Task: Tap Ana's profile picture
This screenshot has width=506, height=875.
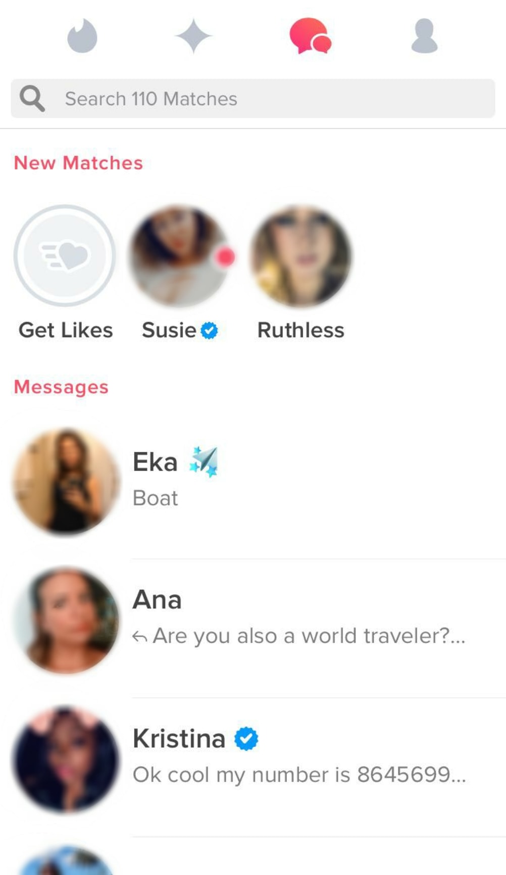Action: click(66, 620)
